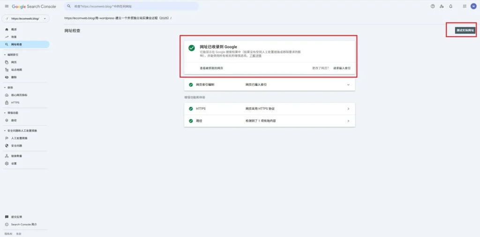Image resolution: width=480 pixels, height=237 pixels.
Task: Open the HTTPS enhancement row details
Action: [x=270, y=109]
